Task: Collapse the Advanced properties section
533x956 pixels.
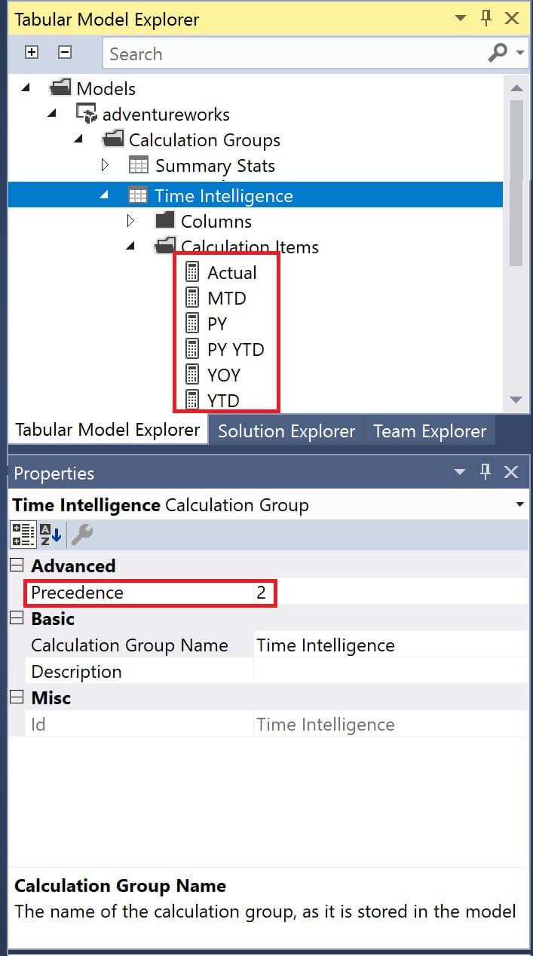Action: pos(17,565)
